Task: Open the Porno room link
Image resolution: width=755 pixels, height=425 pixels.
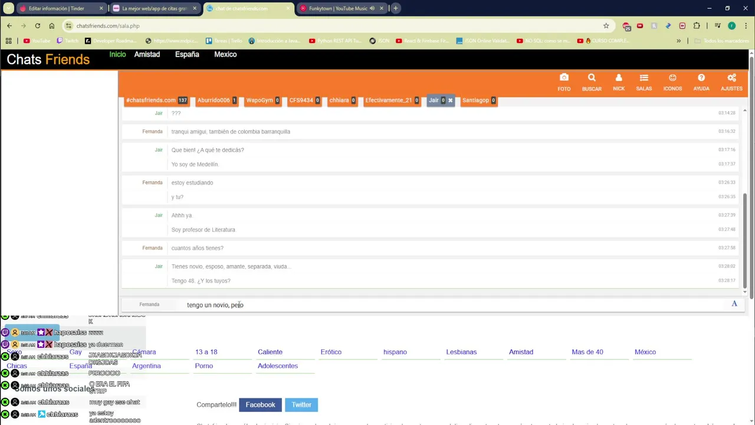Action: click(x=204, y=366)
